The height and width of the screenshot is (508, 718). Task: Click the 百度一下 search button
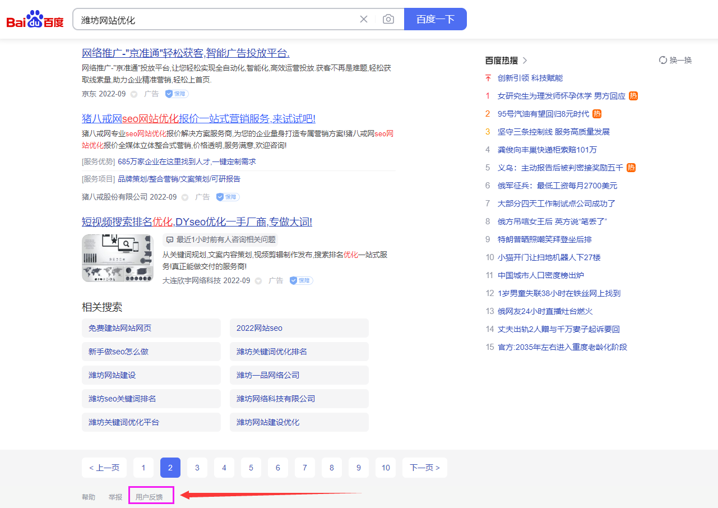click(x=436, y=19)
